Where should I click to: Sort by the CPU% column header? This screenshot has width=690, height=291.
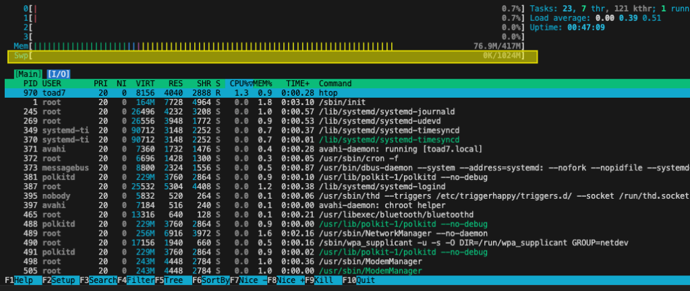click(239, 83)
